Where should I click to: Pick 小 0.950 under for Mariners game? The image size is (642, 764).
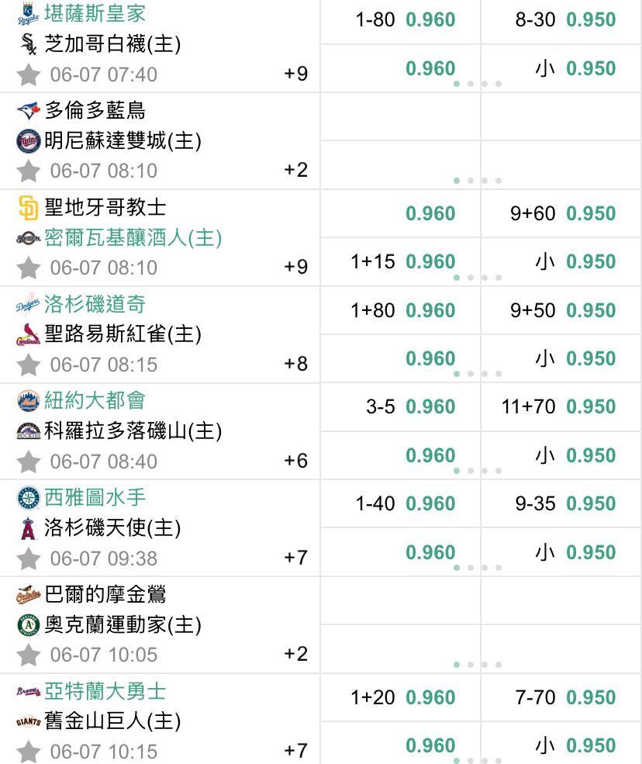tap(575, 552)
